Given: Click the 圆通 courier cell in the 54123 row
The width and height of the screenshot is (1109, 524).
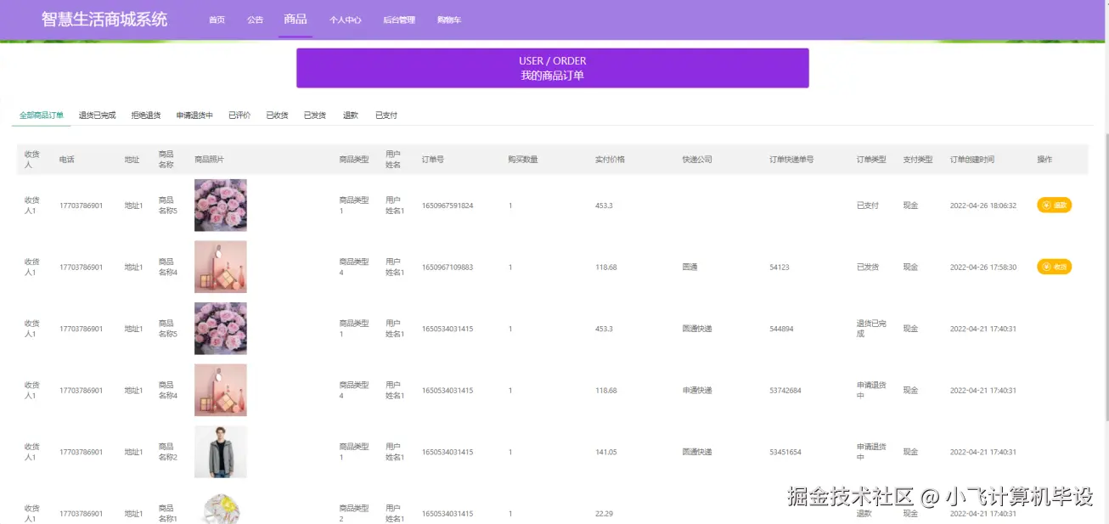Looking at the screenshot, I should tap(690, 268).
